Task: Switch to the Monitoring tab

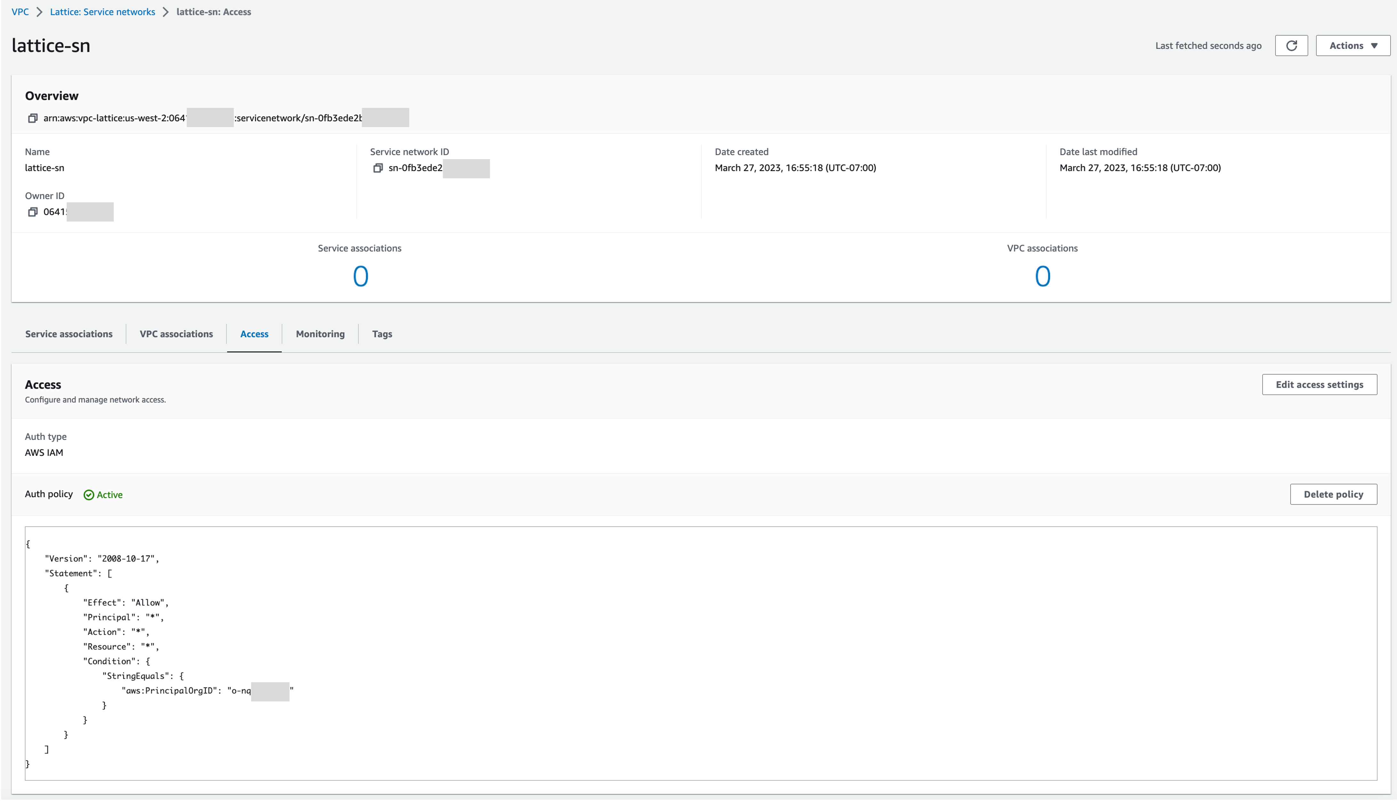Action: [320, 334]
